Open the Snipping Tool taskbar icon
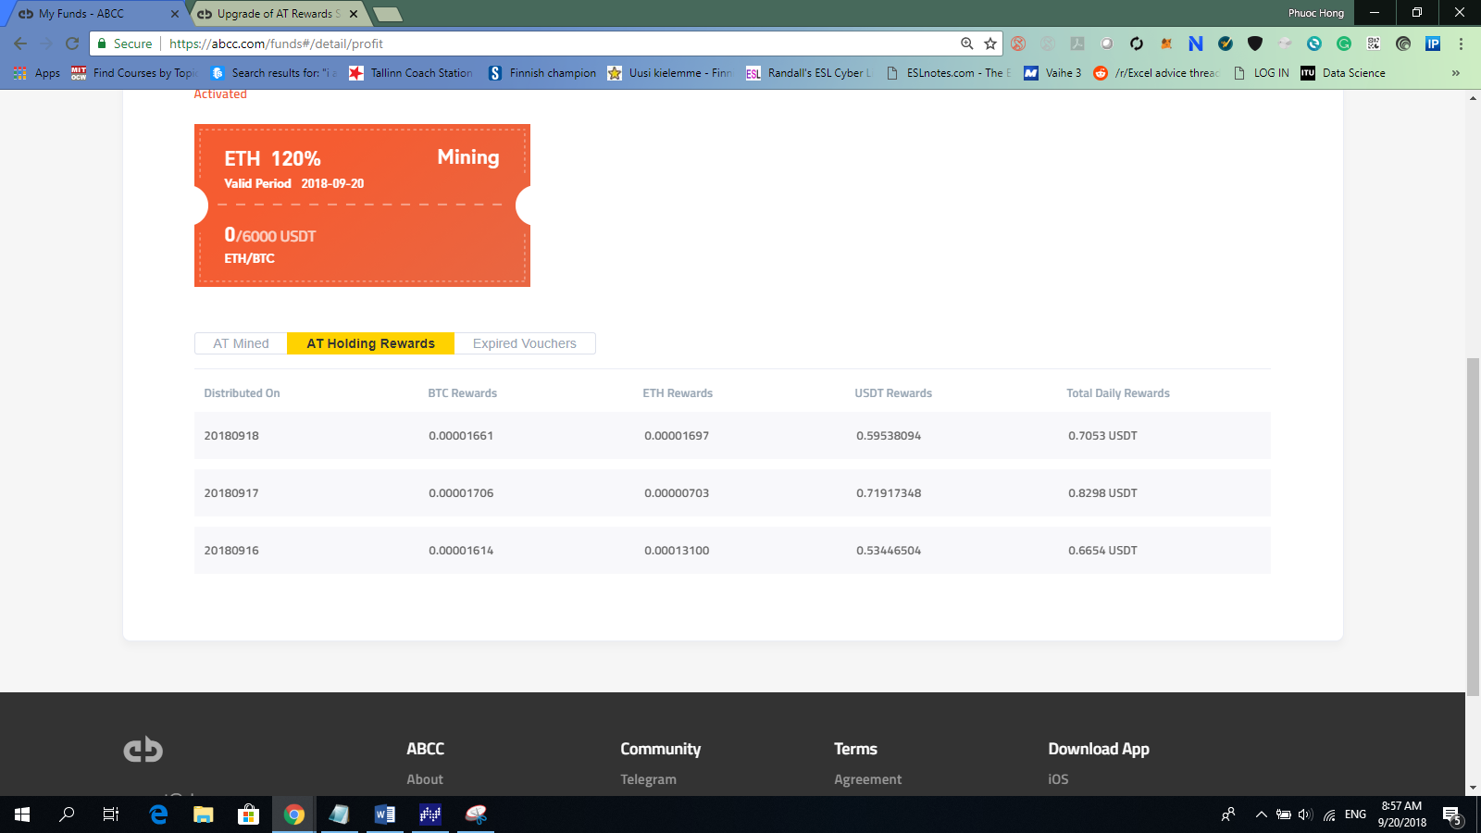The height and width of the screenshot is (833, 1481). 476,814
